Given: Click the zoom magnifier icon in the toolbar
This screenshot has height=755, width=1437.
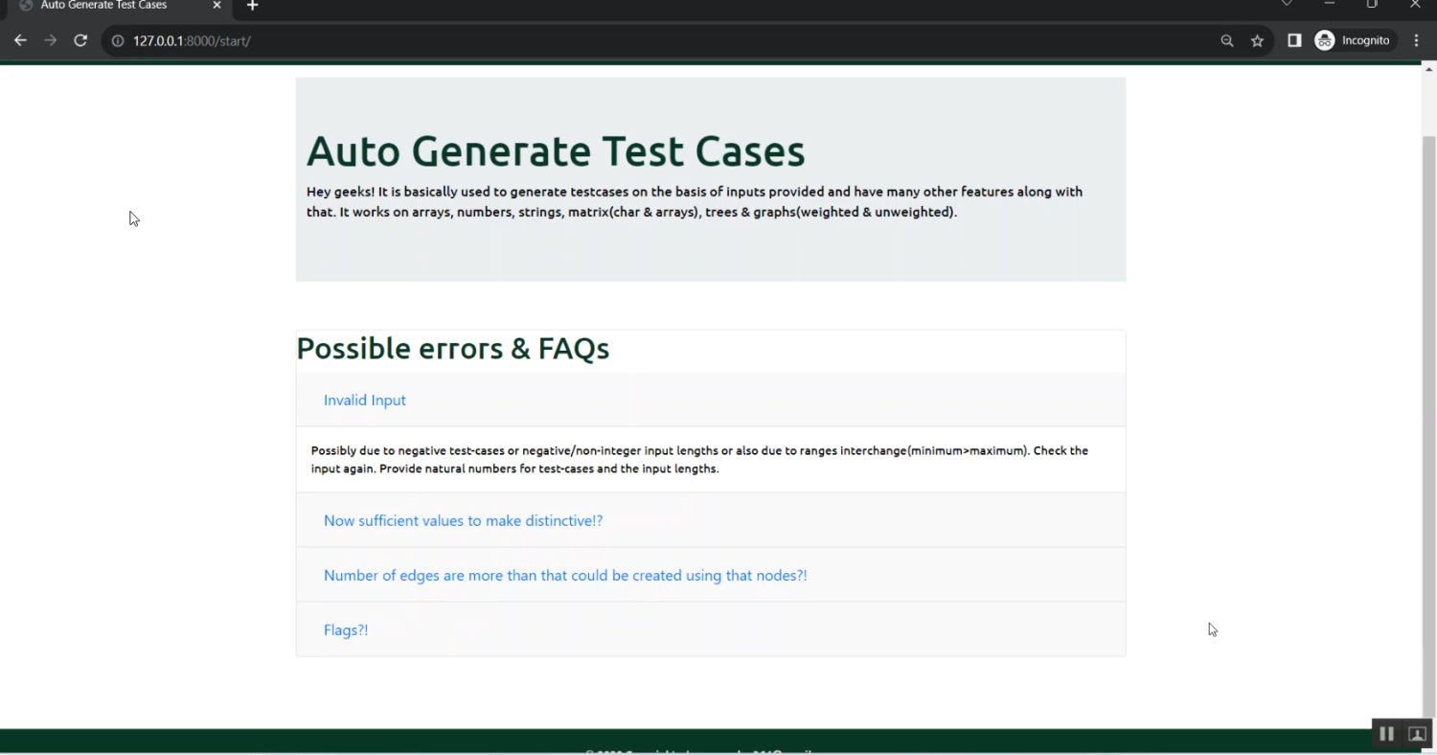Looking at the screenshot, I should (1227, 40).
